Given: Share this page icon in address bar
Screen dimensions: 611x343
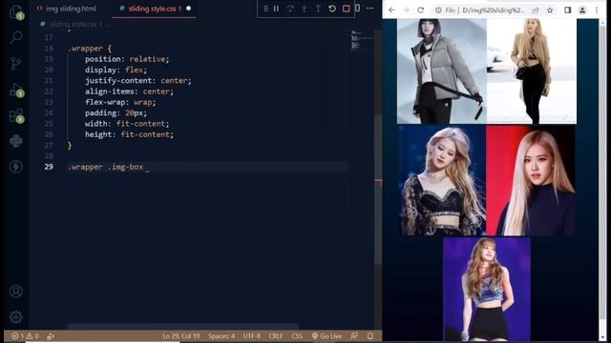Looking at the screenshot, I should tap(536, 10).
